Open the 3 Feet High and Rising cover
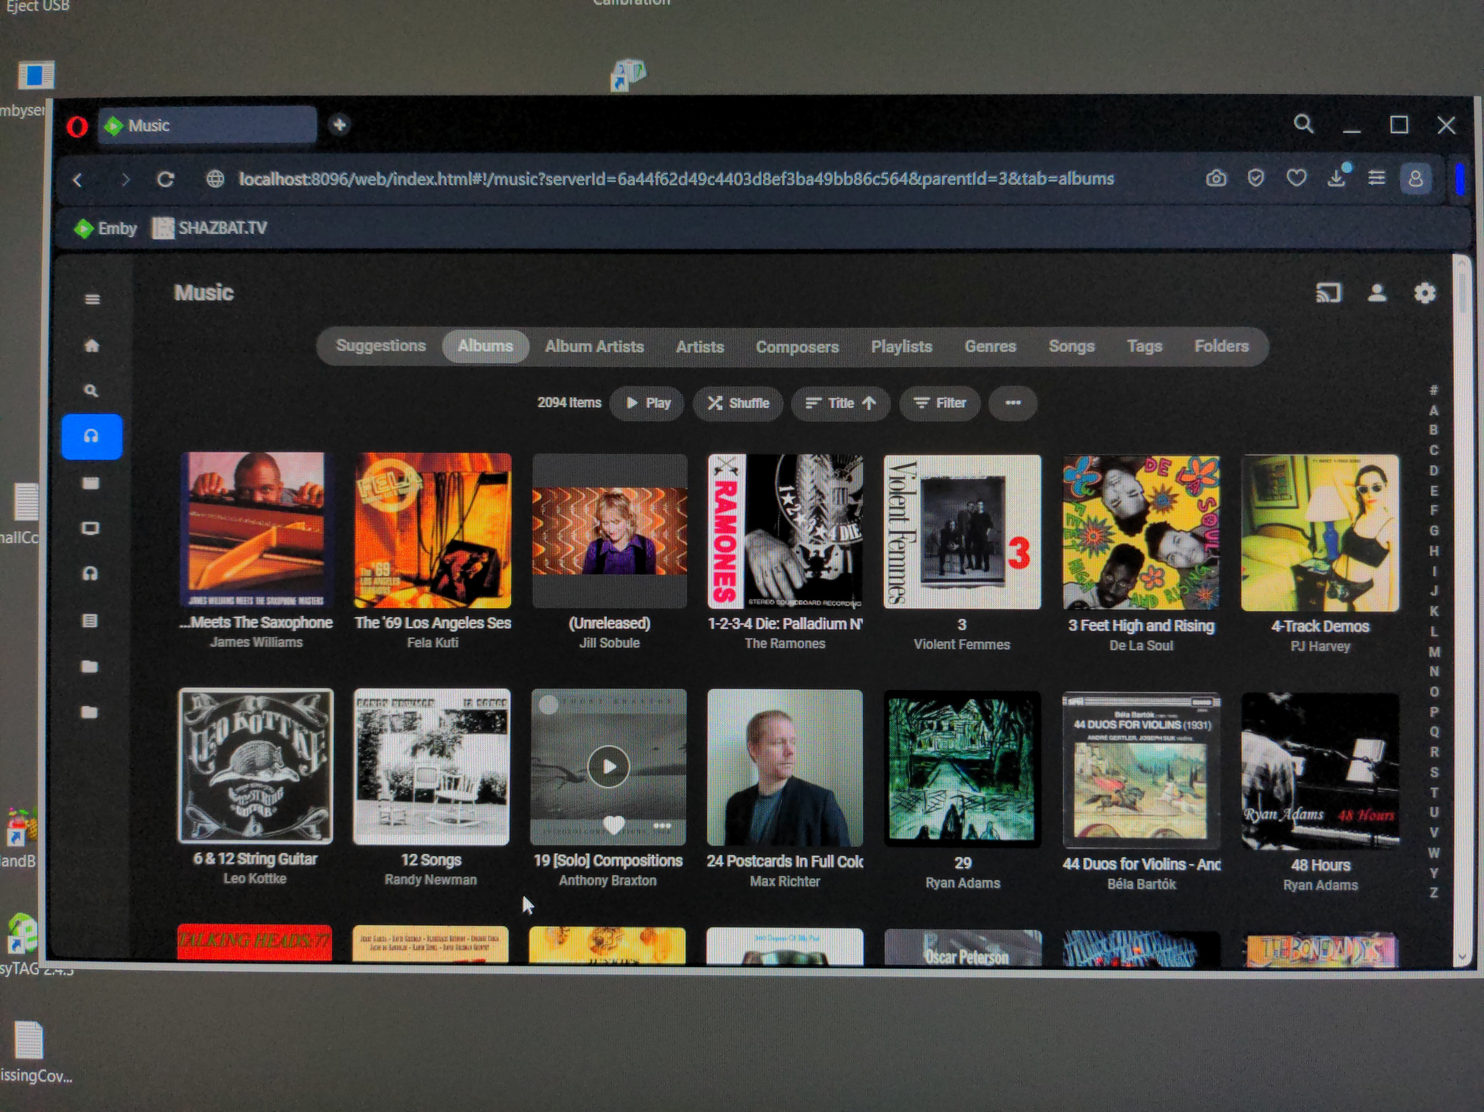This screenshot has width=1484, height=1112. [1141, 533]
